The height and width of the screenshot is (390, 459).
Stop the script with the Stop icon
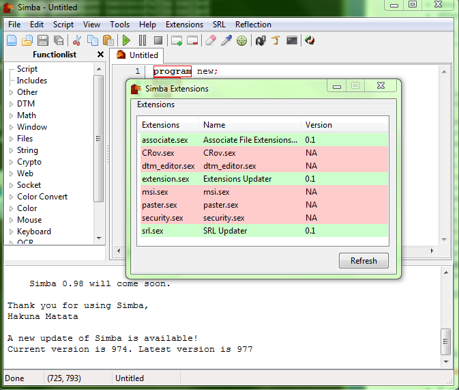point(158,40)
